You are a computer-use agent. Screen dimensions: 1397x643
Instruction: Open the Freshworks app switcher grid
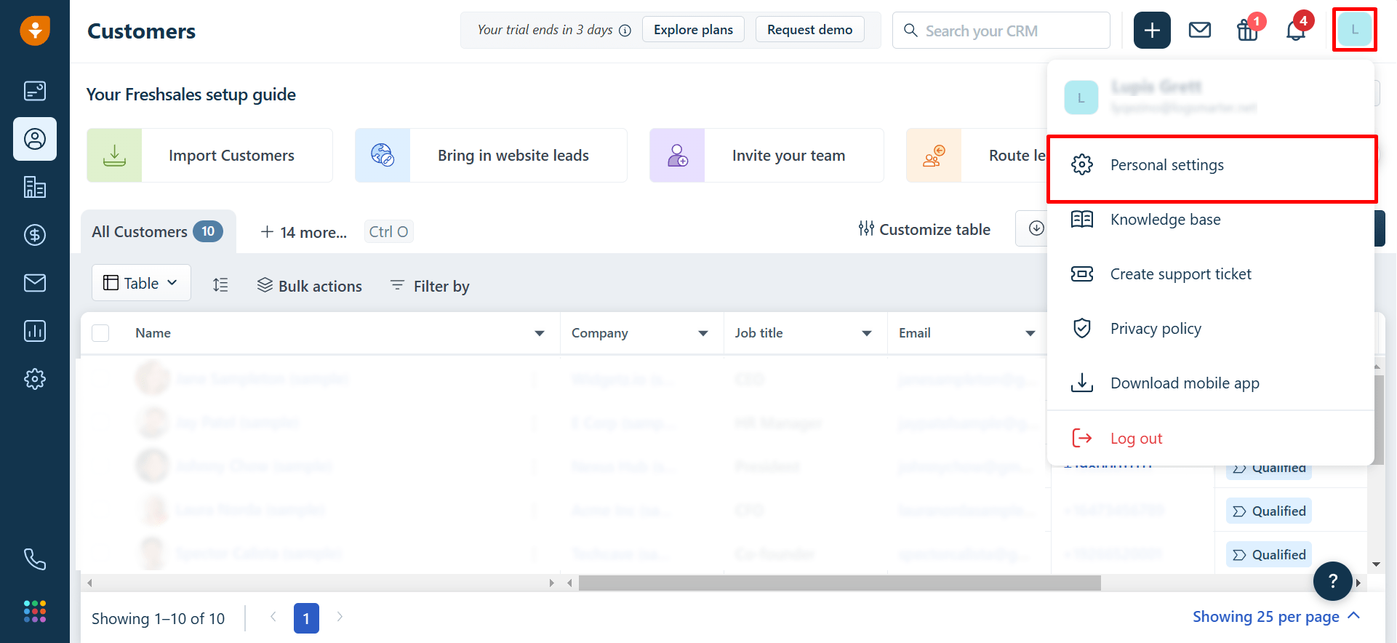coord(35,611)
